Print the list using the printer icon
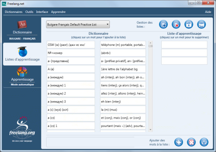This screenshot has height=152, width=216. coord(201,24)
